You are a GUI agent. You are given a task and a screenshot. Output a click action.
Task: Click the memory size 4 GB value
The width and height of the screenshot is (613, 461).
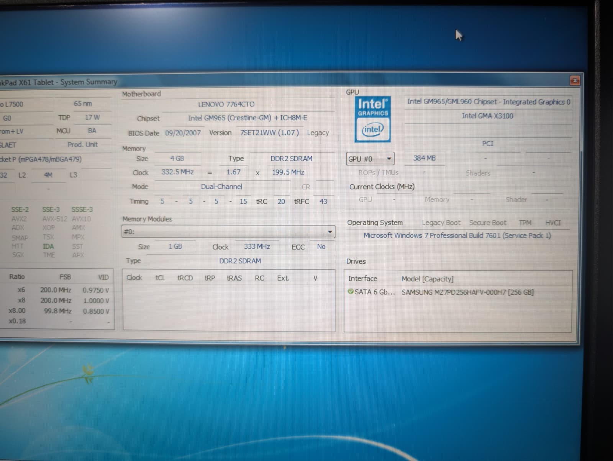point(177,159)
